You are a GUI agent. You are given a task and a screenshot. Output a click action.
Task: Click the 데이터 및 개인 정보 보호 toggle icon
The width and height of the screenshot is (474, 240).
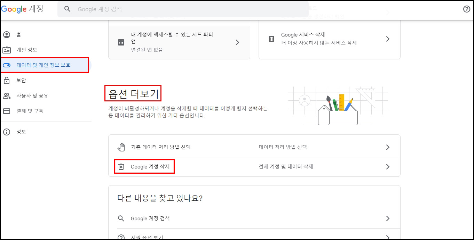pyautogui.click(x=7, y=65)
